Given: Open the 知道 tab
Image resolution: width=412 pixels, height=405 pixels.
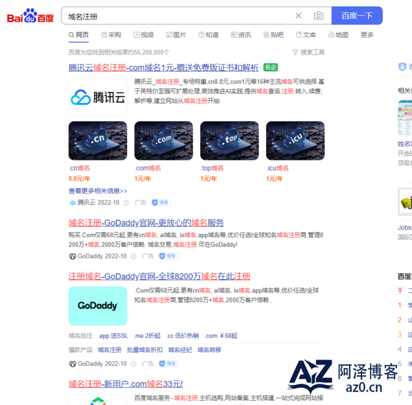Looking at the screenshot, I should (x=209, y=35).
